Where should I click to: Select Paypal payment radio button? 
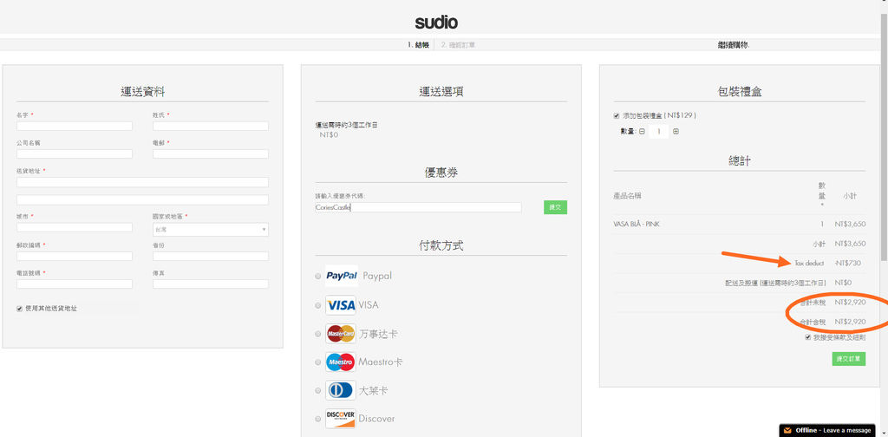pos(317,277)
